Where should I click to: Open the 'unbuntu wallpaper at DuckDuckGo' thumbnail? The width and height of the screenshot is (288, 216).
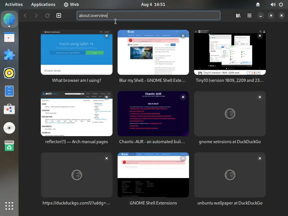[230, 175]
